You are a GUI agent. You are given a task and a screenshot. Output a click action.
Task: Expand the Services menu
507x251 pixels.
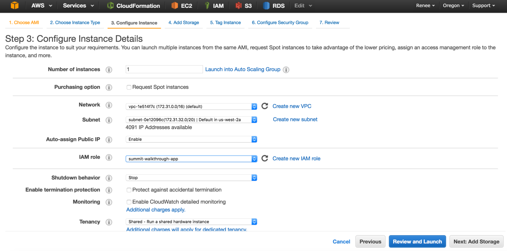coord(79,6)
